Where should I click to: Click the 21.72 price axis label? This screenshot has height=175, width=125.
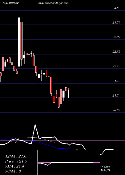coord(116,81)
